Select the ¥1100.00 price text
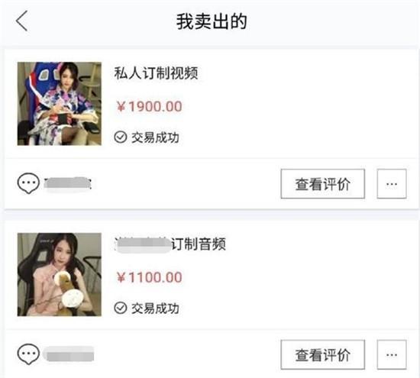Image resolution: width=420 pixels, height=378 pixels. coord(150,277)
